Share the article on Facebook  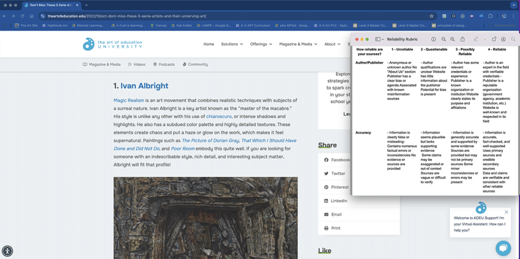pos(337,160)
